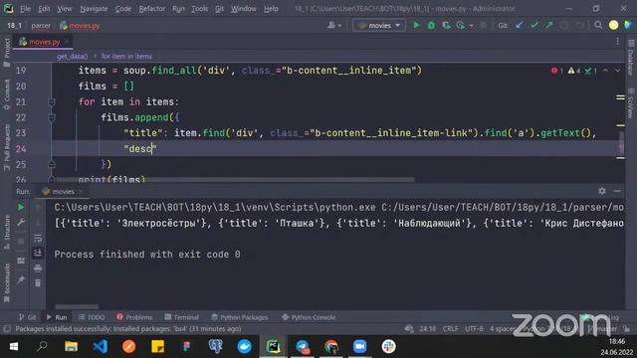Open Google Chrome from taskbar
The image size is (637, 358).
click(331, 346)
